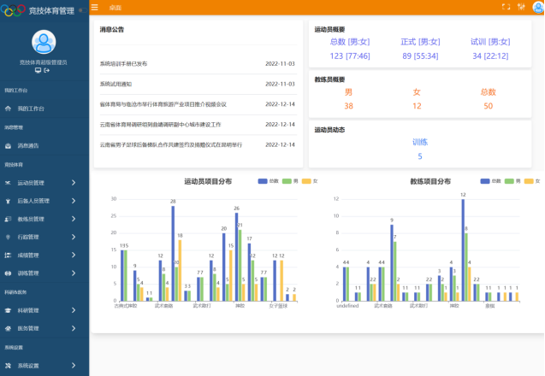The height and width of the screenshot is (376, 545).
Task: Open the settings sliders icon in top bar
Action: pyautogui.click(x=521, y=7)
